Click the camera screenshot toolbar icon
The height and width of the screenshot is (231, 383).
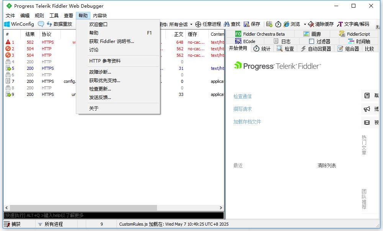(x=269, y=24)
